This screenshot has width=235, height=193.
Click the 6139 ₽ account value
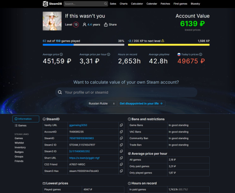192,24
